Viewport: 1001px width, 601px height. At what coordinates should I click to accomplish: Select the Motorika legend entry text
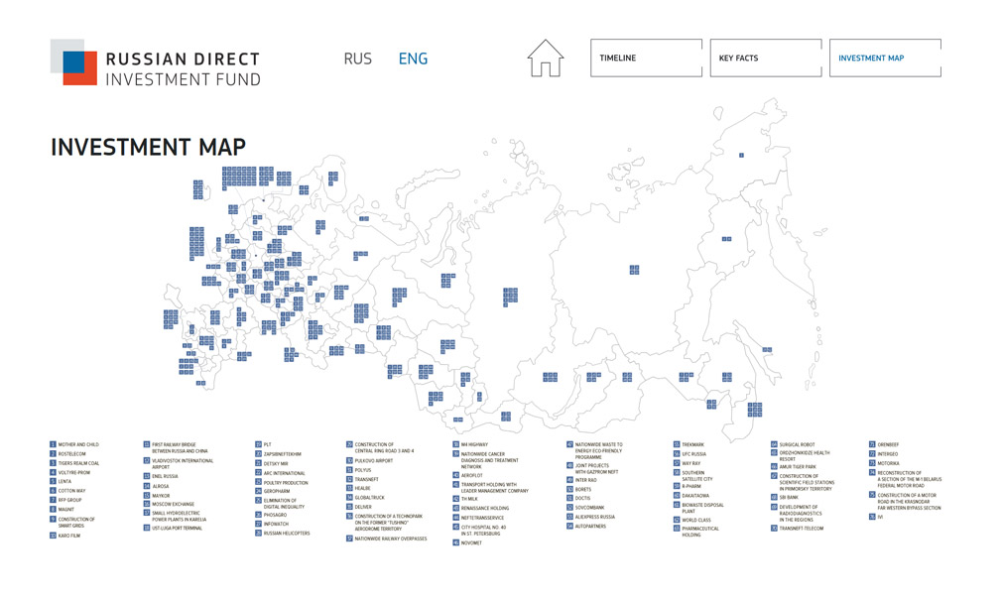[888, 463]
